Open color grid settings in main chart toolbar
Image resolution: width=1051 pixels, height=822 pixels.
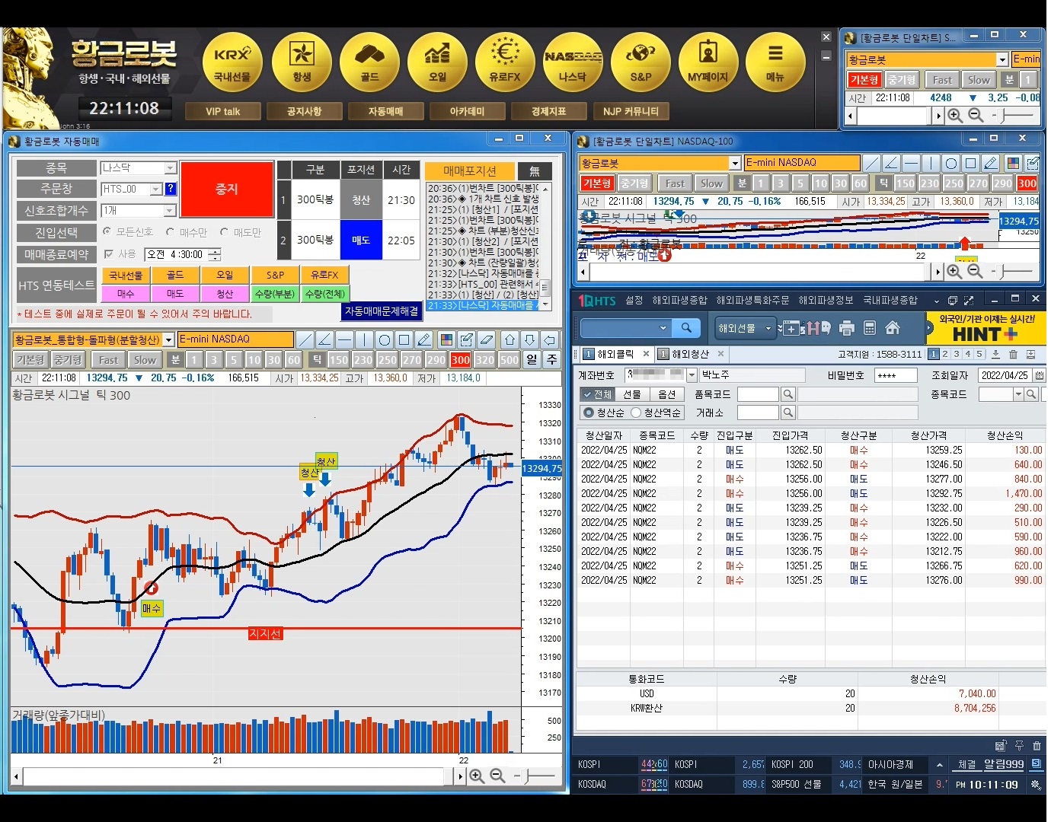[x=447, y=339]
